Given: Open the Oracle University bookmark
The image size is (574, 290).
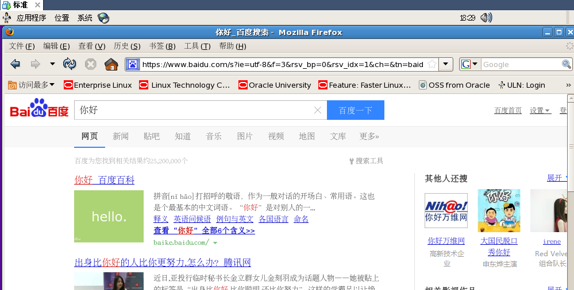Looking at the screenshot, I should pyautogui.click(x=275, y=85).
